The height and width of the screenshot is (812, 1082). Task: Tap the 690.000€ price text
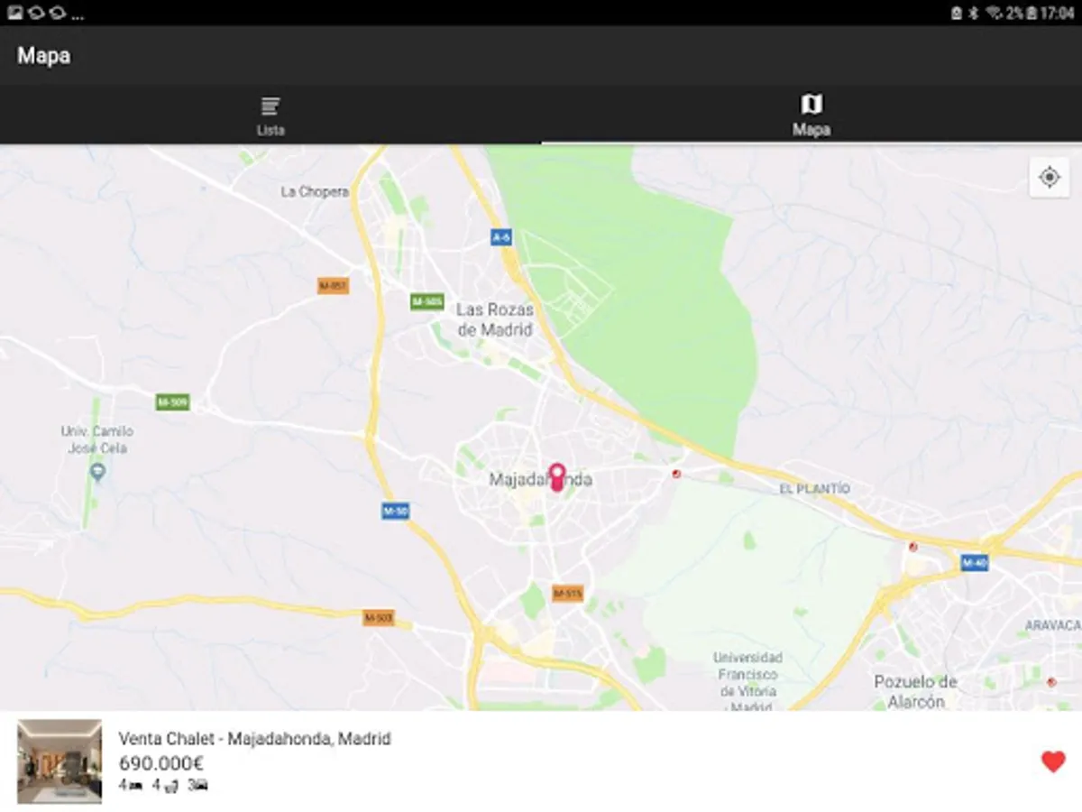161,763
